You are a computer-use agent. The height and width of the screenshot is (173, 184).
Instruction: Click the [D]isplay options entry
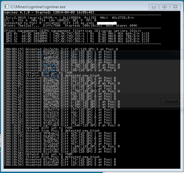(x=111, y=31)
